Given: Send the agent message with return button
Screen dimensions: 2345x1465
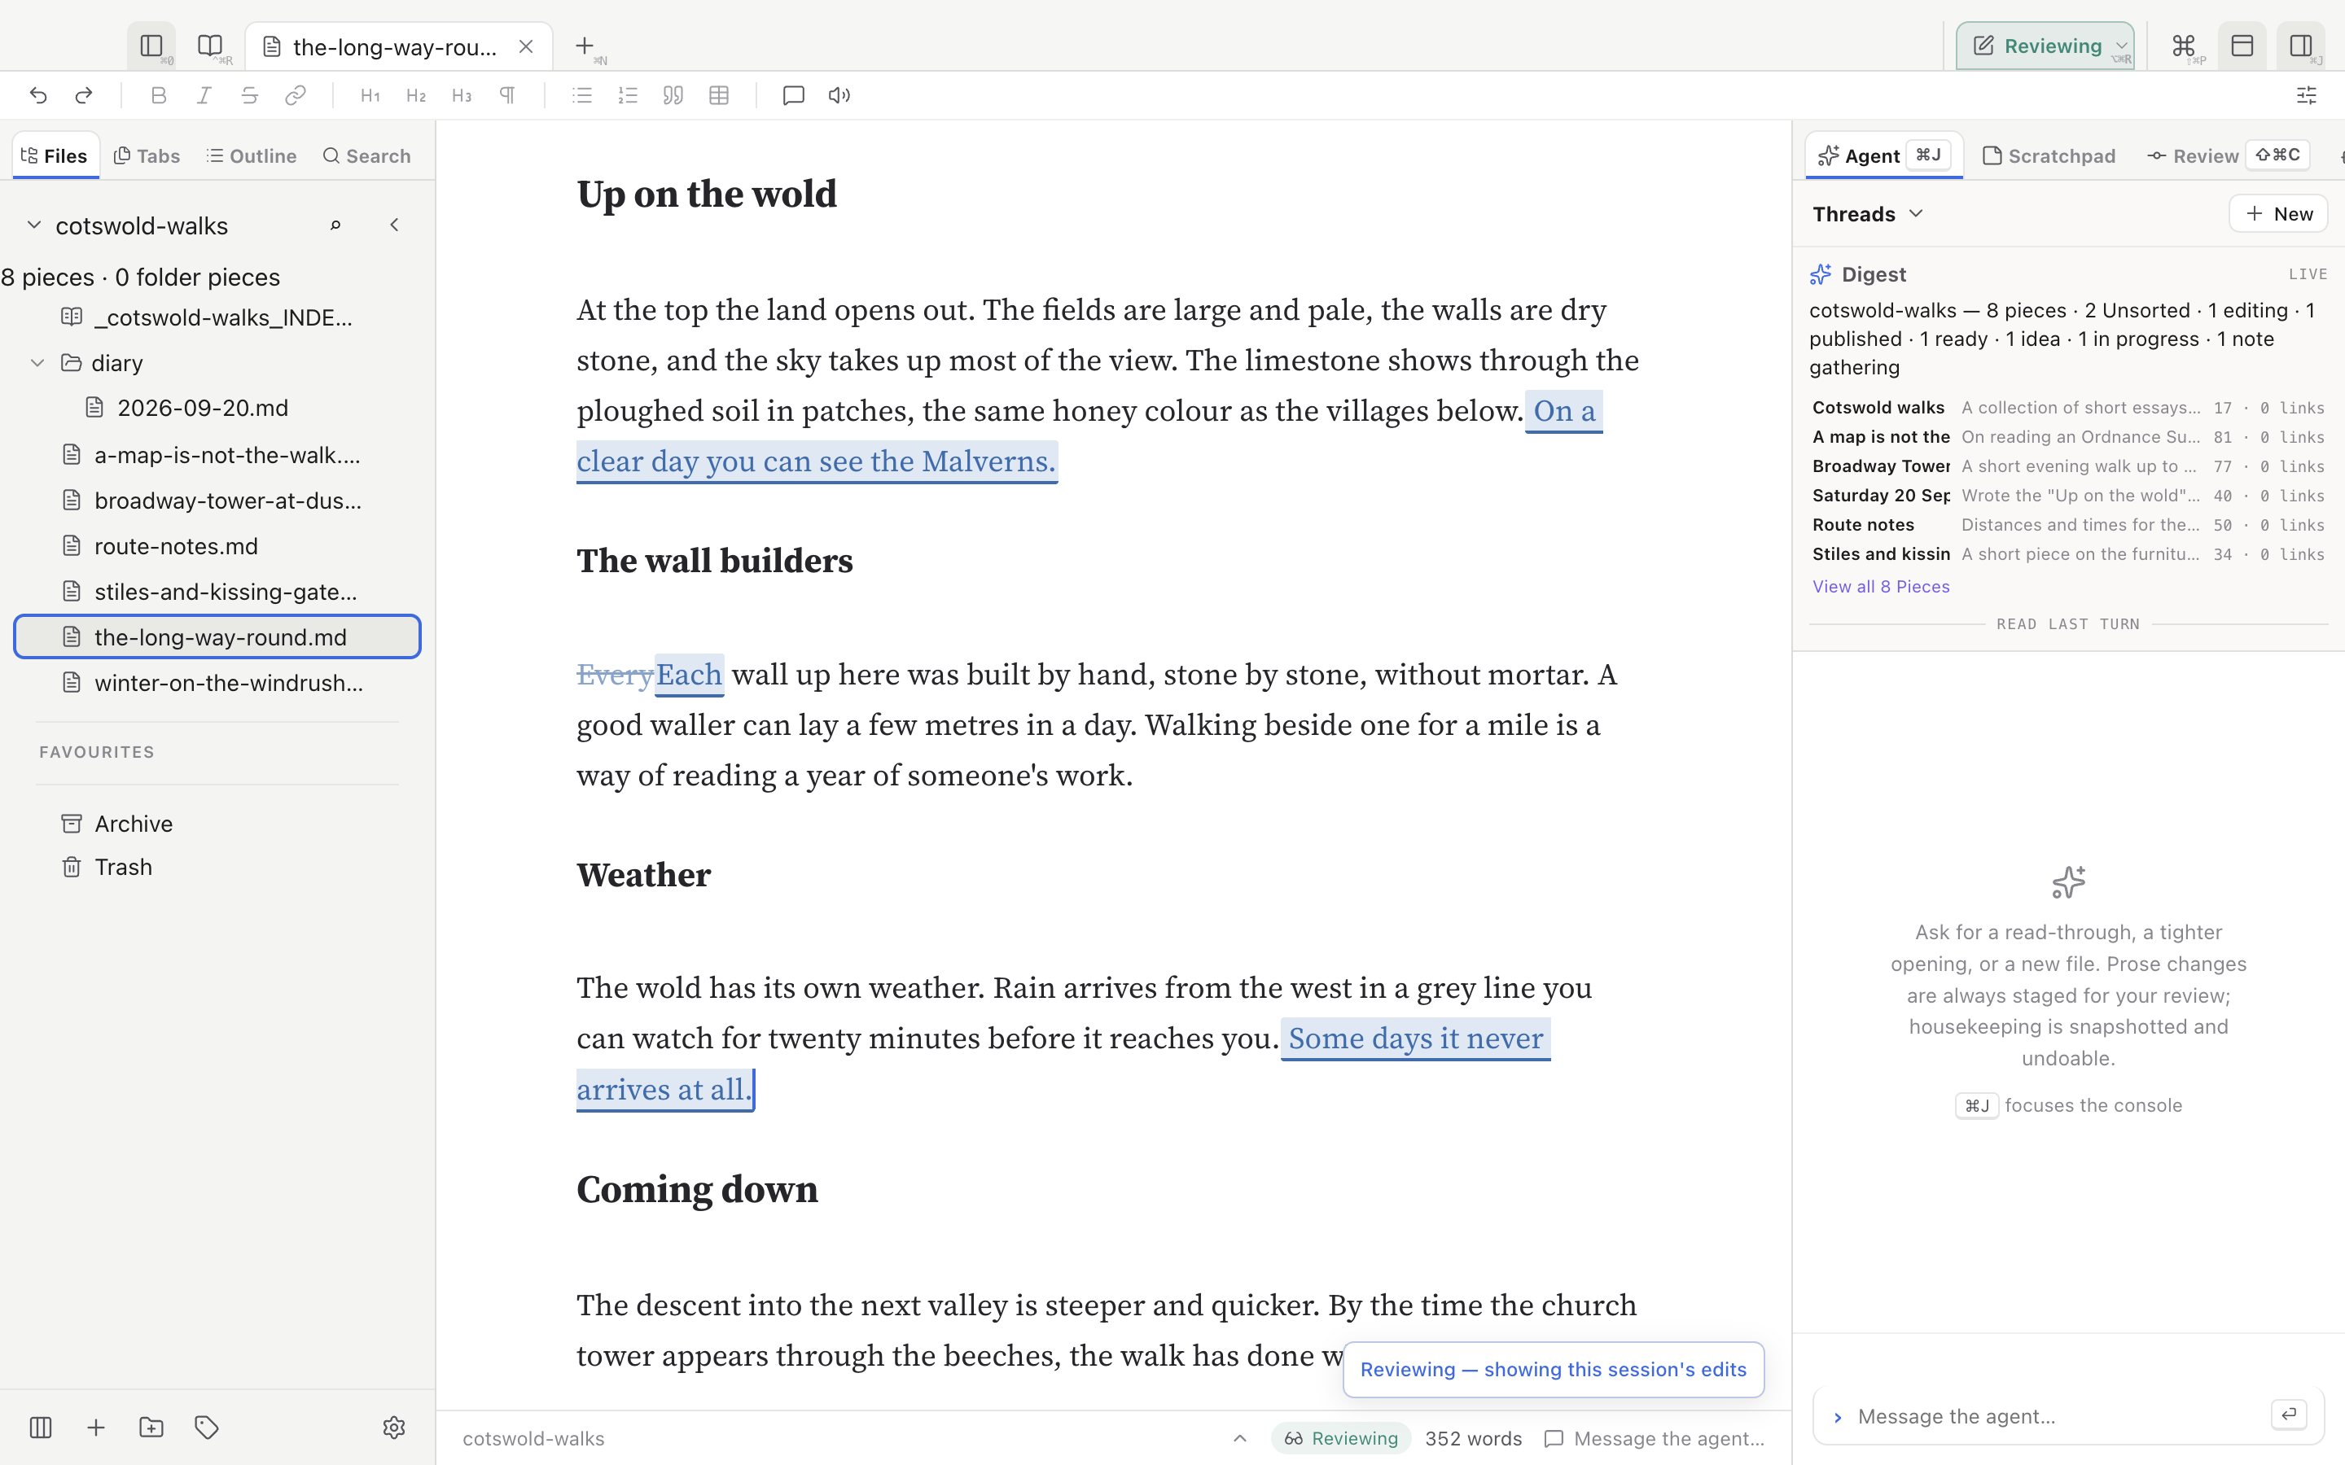Looking at the screenshot, I should (2289, 1414).
